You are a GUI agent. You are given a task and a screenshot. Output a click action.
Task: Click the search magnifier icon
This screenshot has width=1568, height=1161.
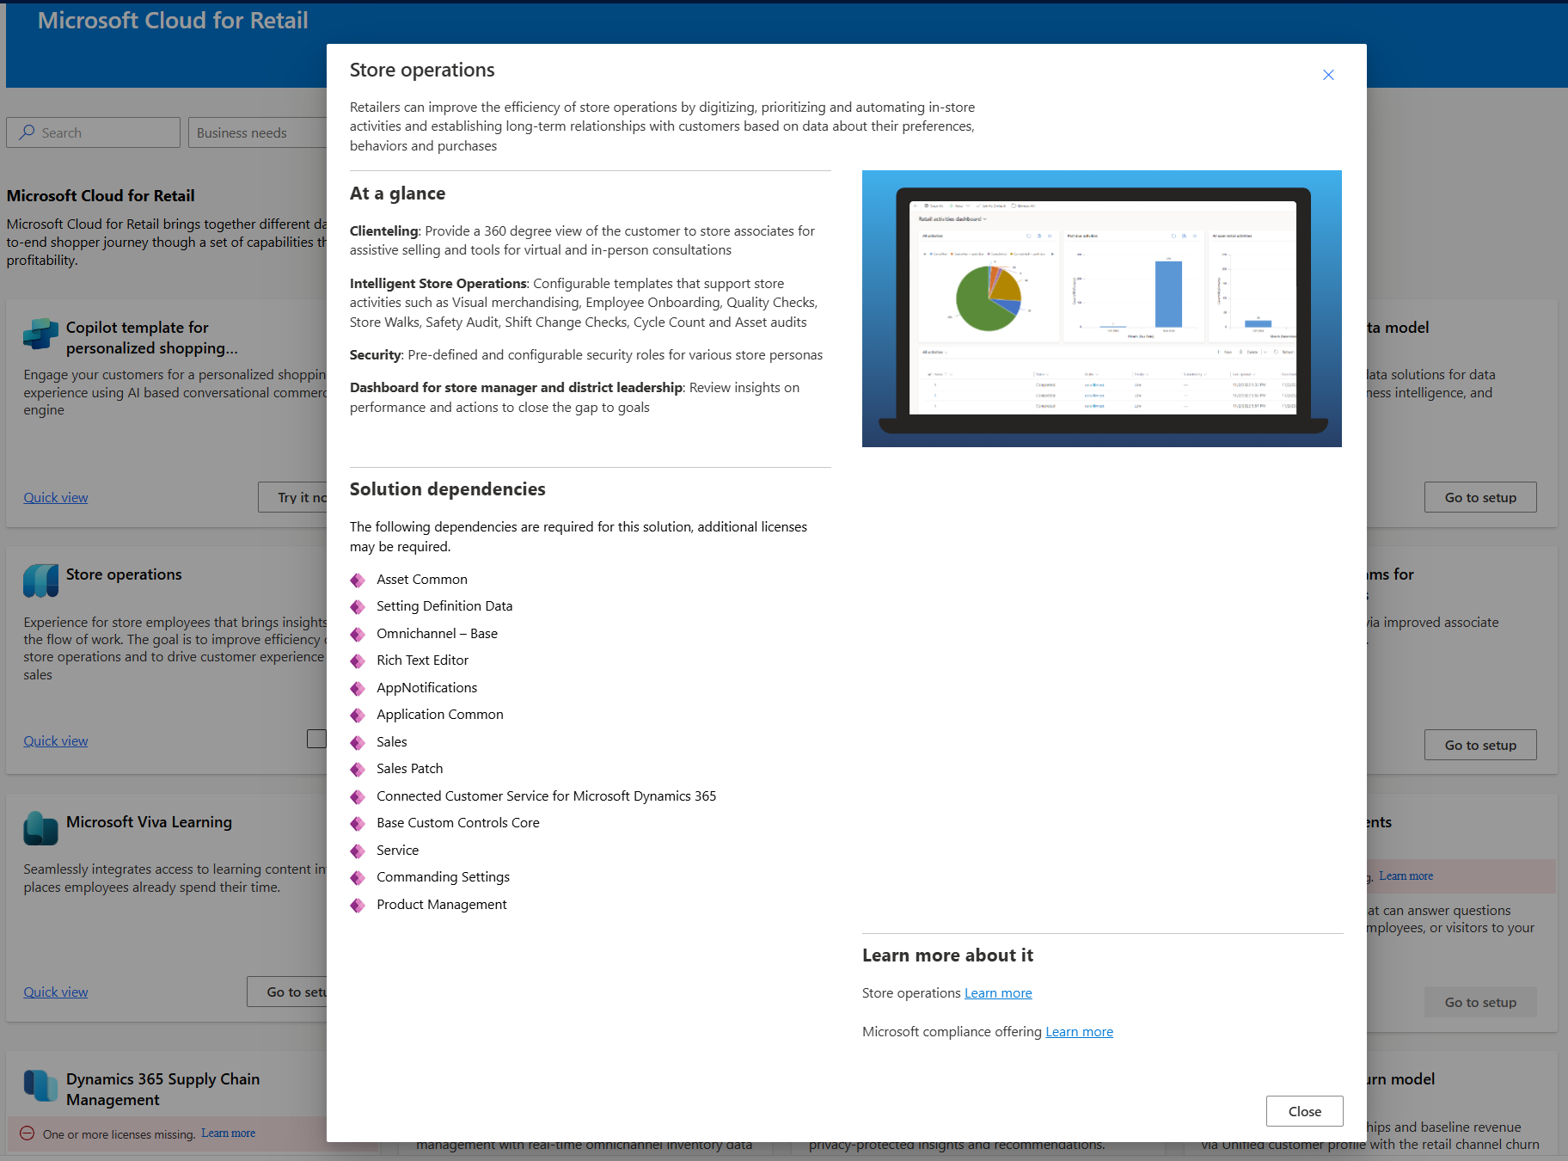click(x=28, y=132)
